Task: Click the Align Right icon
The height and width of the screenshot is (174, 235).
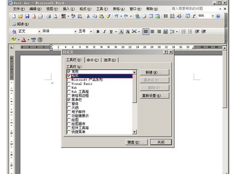Action: click(x=159, y=32)
